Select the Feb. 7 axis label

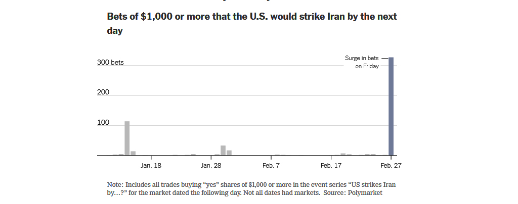[x=271, y=166]
